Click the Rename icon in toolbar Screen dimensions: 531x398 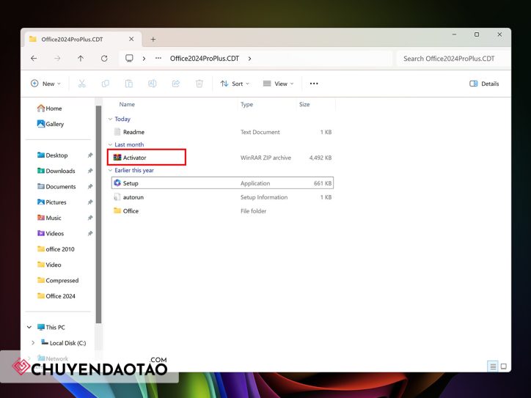153,84
